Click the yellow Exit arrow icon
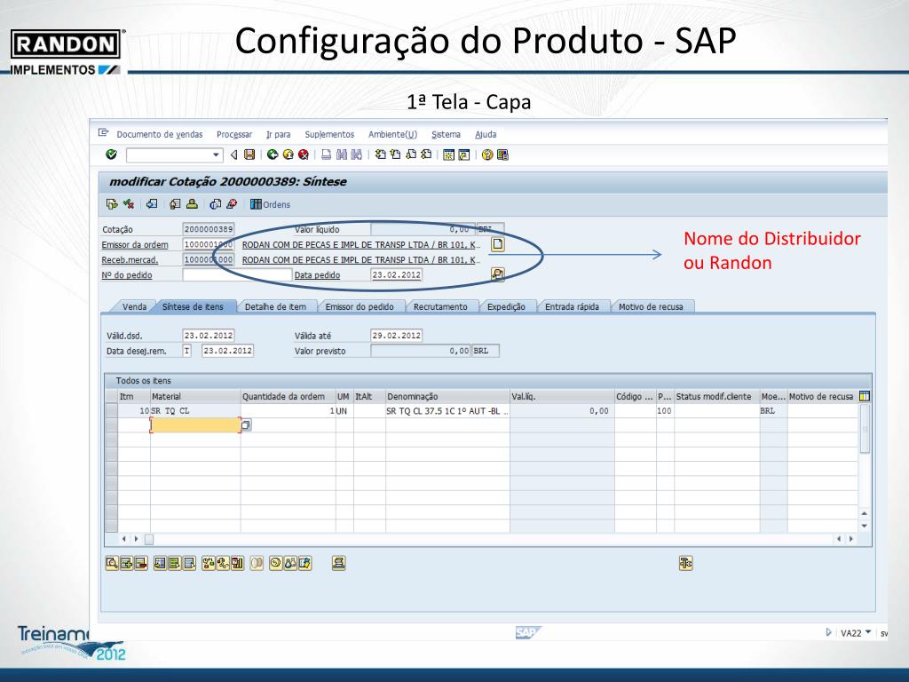The image size is (909, 682). tap(288, 155)
